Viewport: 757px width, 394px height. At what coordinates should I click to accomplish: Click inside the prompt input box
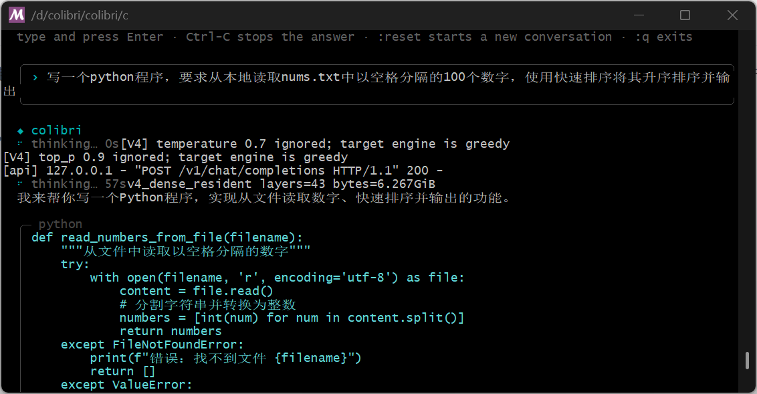click(377, 84)
